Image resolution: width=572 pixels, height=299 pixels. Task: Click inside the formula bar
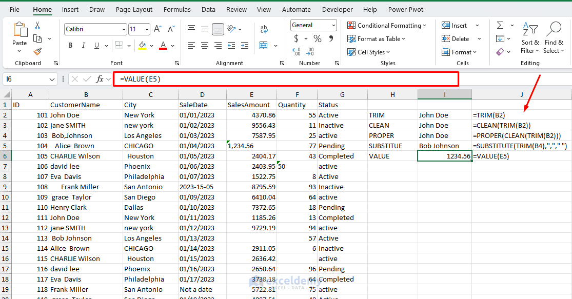coord(286,79)
